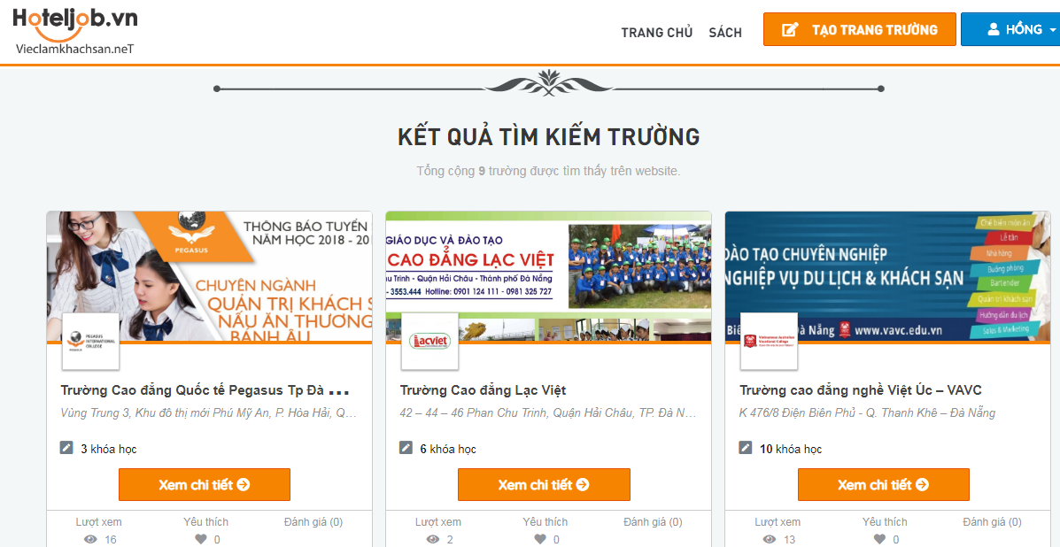The image size is (1060, 547).
Task: Click the 10 khóa học text
Action: 791,449
